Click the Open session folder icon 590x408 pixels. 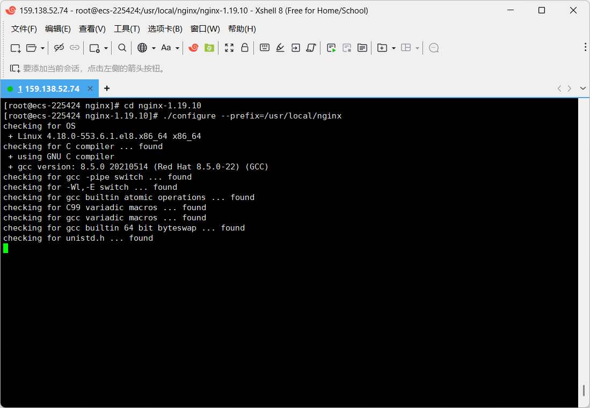(31, 48)
